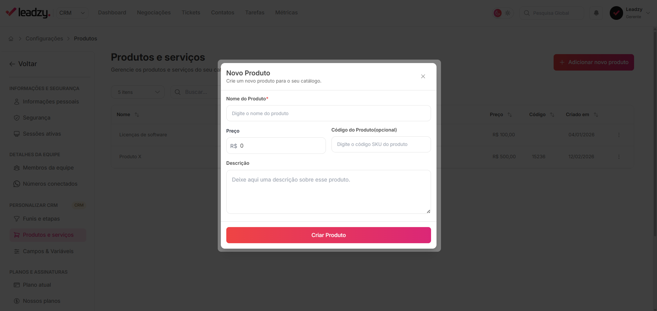Click the Segurança shield icon
Viewport: 657px width, 311px height.
16,118
